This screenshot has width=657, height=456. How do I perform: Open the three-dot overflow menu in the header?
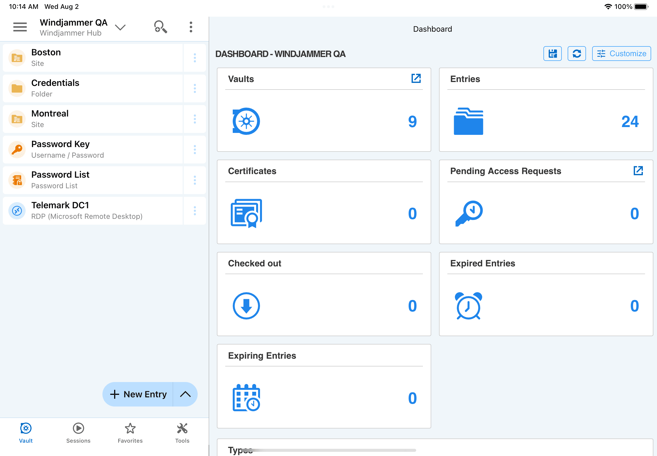pos(190,27)
